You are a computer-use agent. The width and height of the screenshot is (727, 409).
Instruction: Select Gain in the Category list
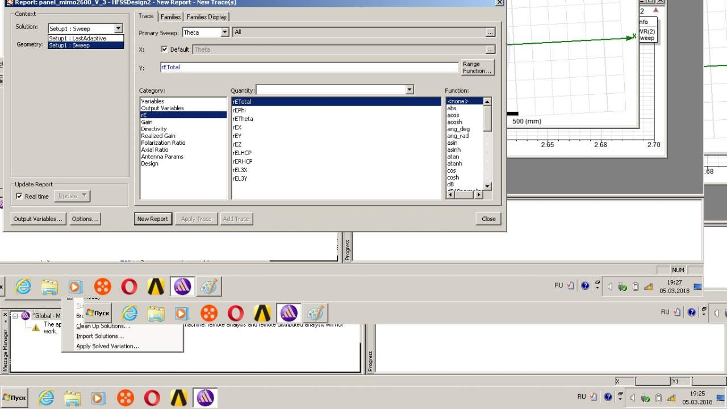[x=147, y=122]
